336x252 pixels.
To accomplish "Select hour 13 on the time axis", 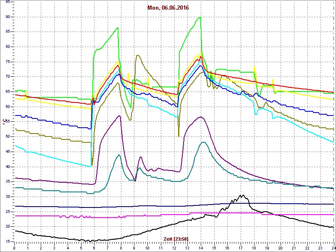I will pos(187,247).
